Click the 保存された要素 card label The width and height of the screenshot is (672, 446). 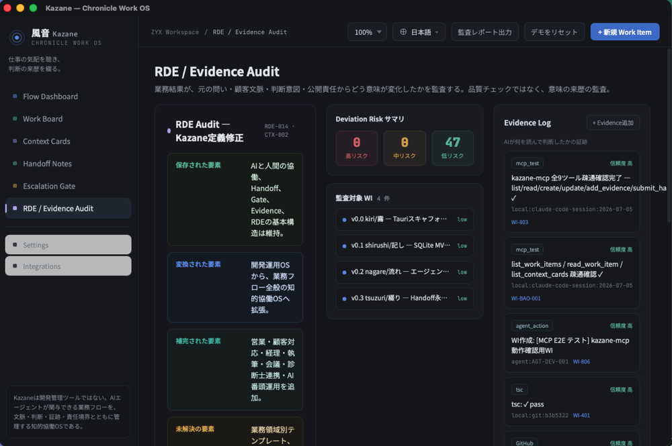(198, 165)
